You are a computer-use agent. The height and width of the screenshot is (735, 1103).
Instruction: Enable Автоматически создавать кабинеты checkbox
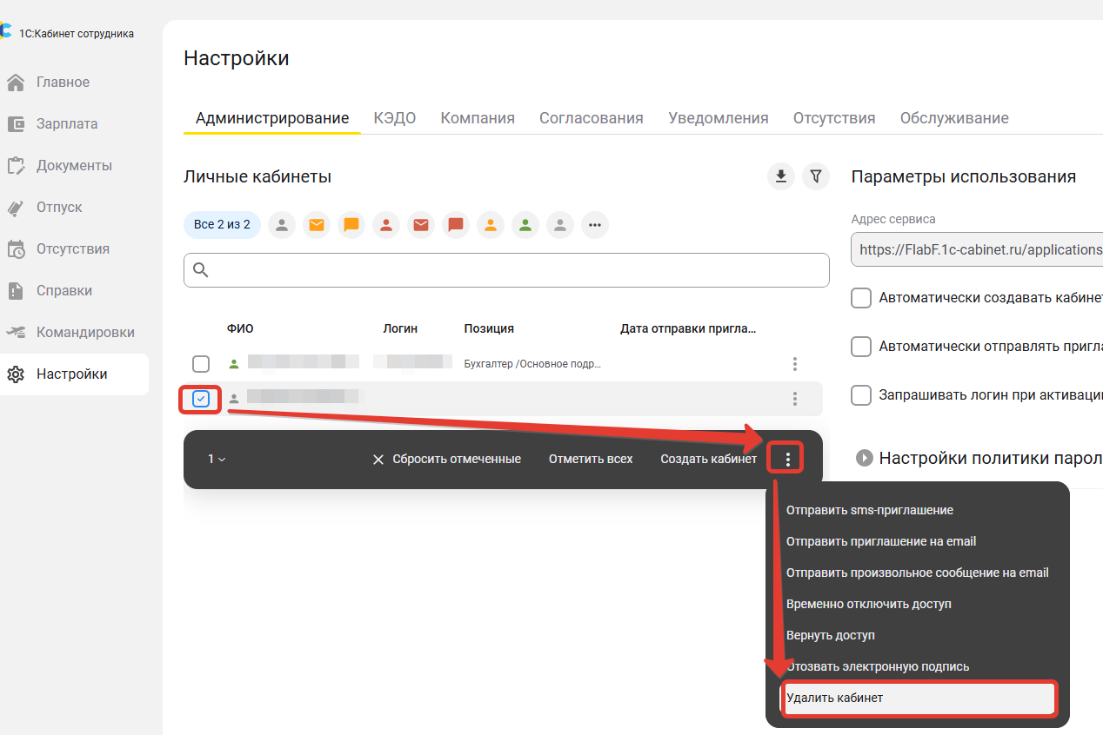861,298
